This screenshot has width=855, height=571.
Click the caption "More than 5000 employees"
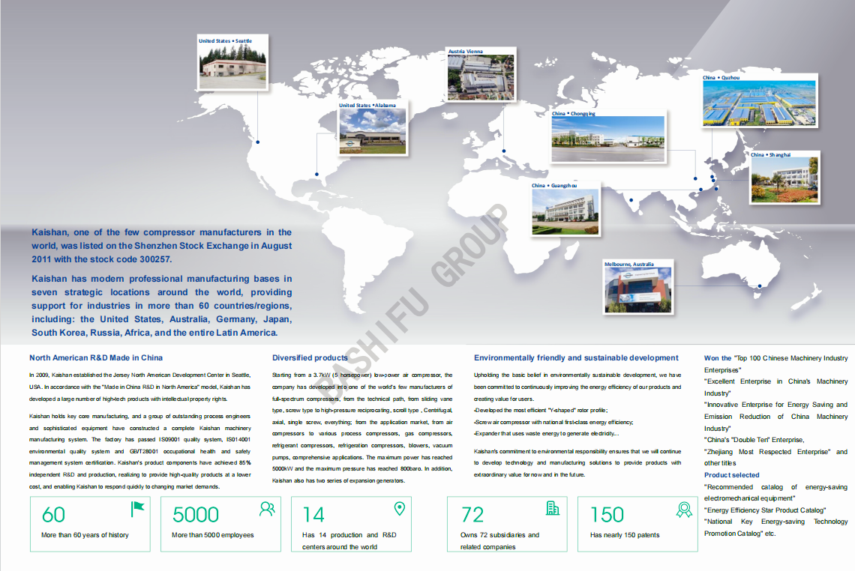(x=213, y=535)
